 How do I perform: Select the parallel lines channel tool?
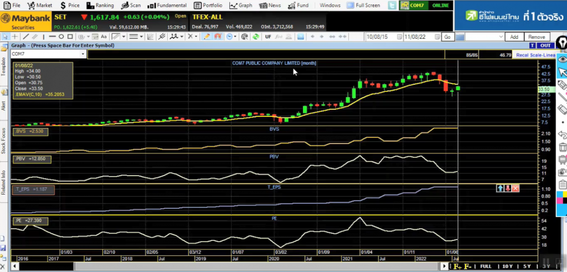(x=35, y=37)
